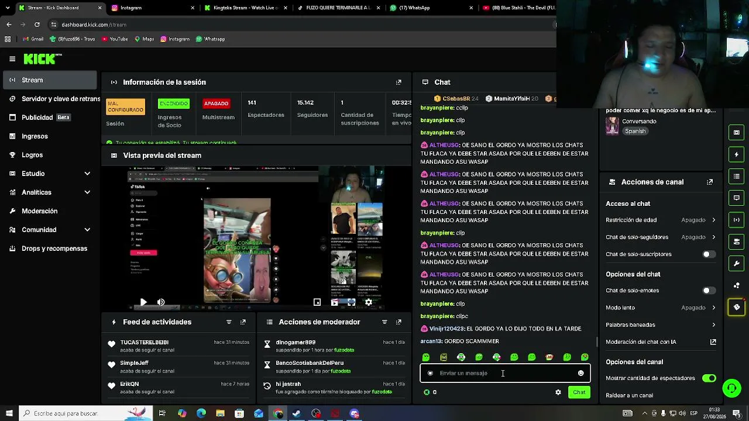
Task: Click the dashboard.kick.com address bar
Action: [301, 25]
